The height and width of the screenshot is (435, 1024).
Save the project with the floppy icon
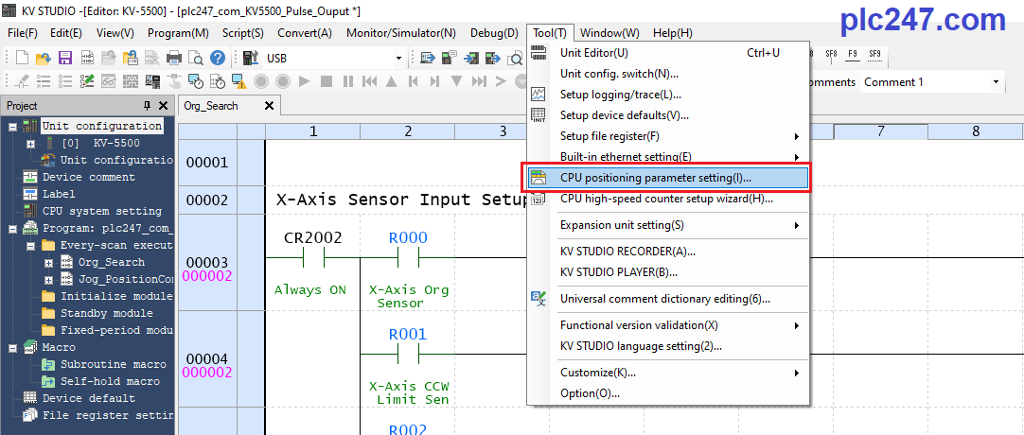[x=65, y=58]
